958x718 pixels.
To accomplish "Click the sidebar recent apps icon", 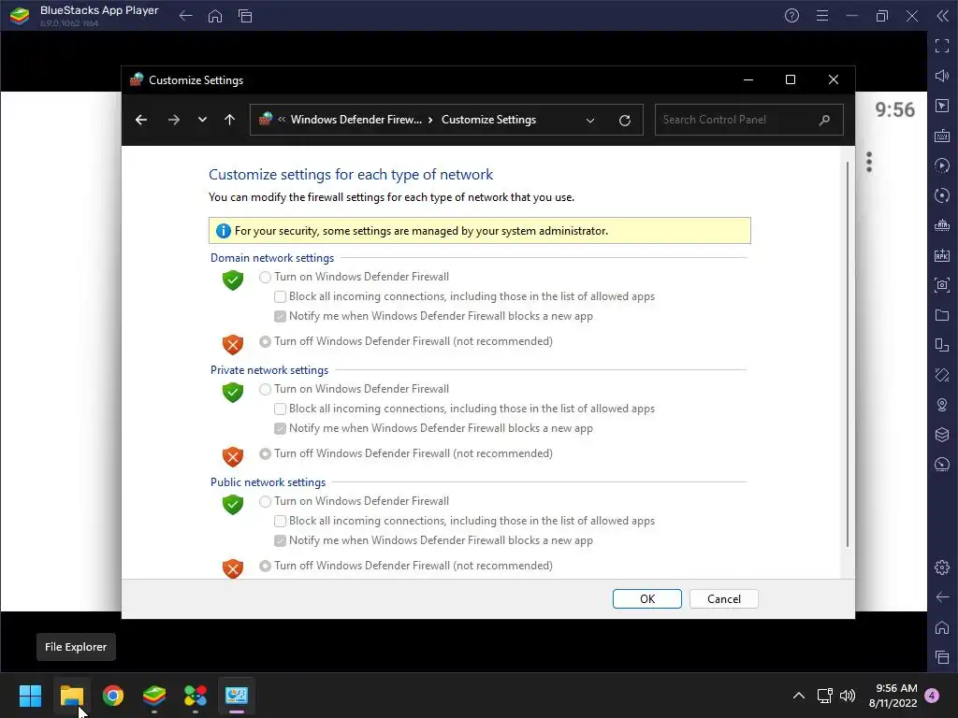I will 942,657.
